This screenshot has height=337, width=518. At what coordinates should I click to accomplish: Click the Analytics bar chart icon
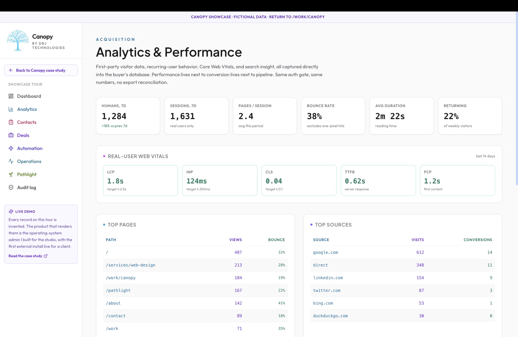(x=11, y=109)
